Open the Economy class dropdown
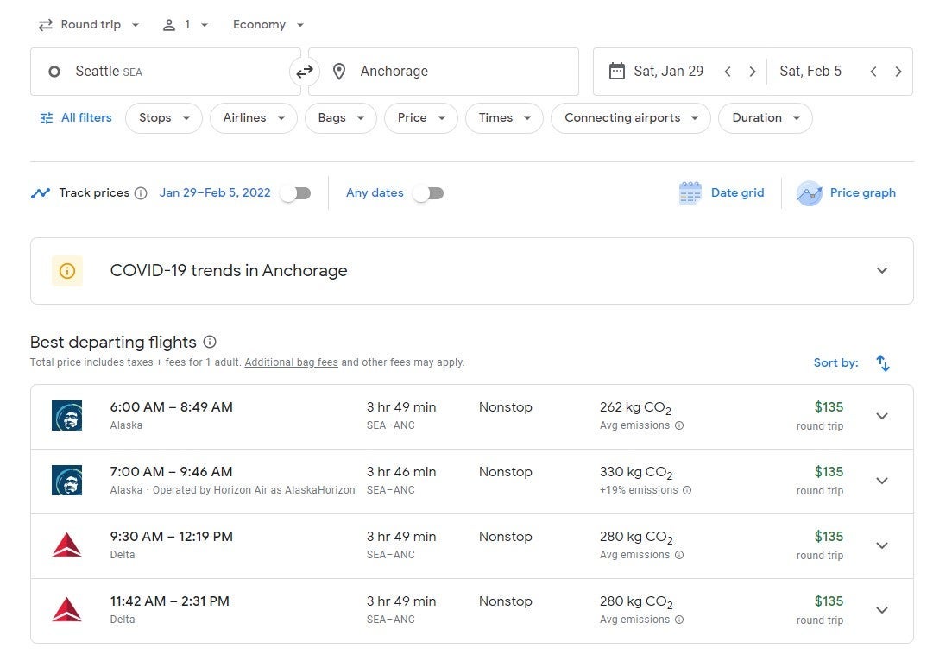This screenshot has width=933, height=661. coord(268,25)
